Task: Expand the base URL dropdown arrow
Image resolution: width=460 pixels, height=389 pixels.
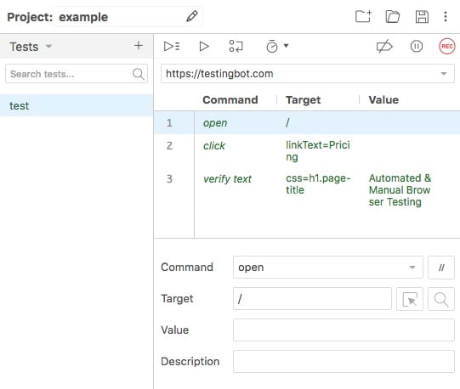Action: (x=444, y=74)
